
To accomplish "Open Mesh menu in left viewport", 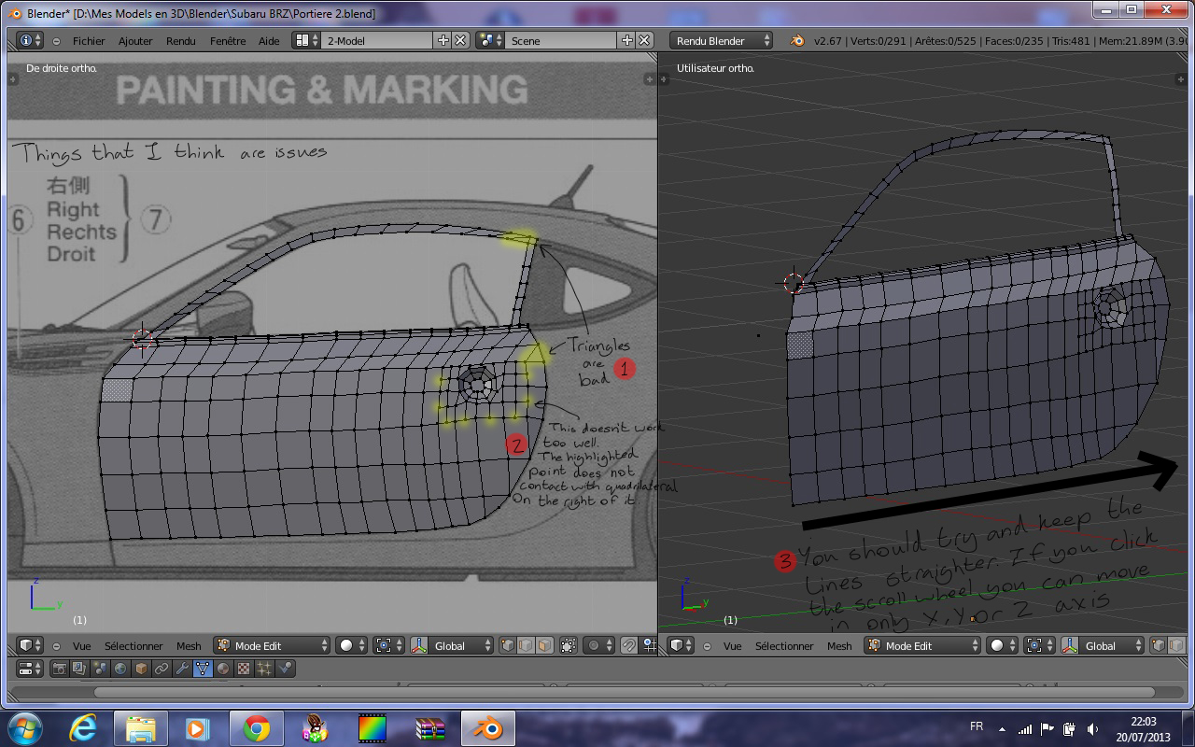I will coord(189,646).
